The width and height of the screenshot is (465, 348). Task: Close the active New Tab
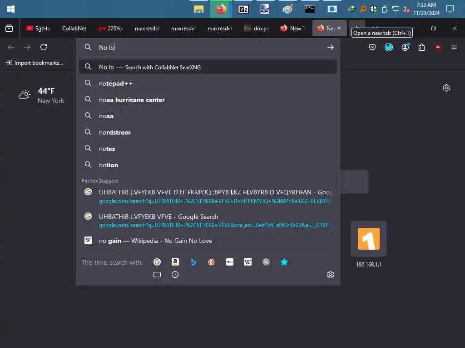tap(339, 28)
